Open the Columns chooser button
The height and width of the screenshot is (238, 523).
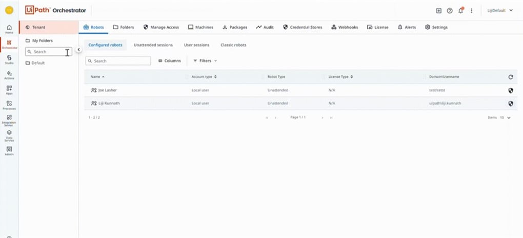click(169, 61)
